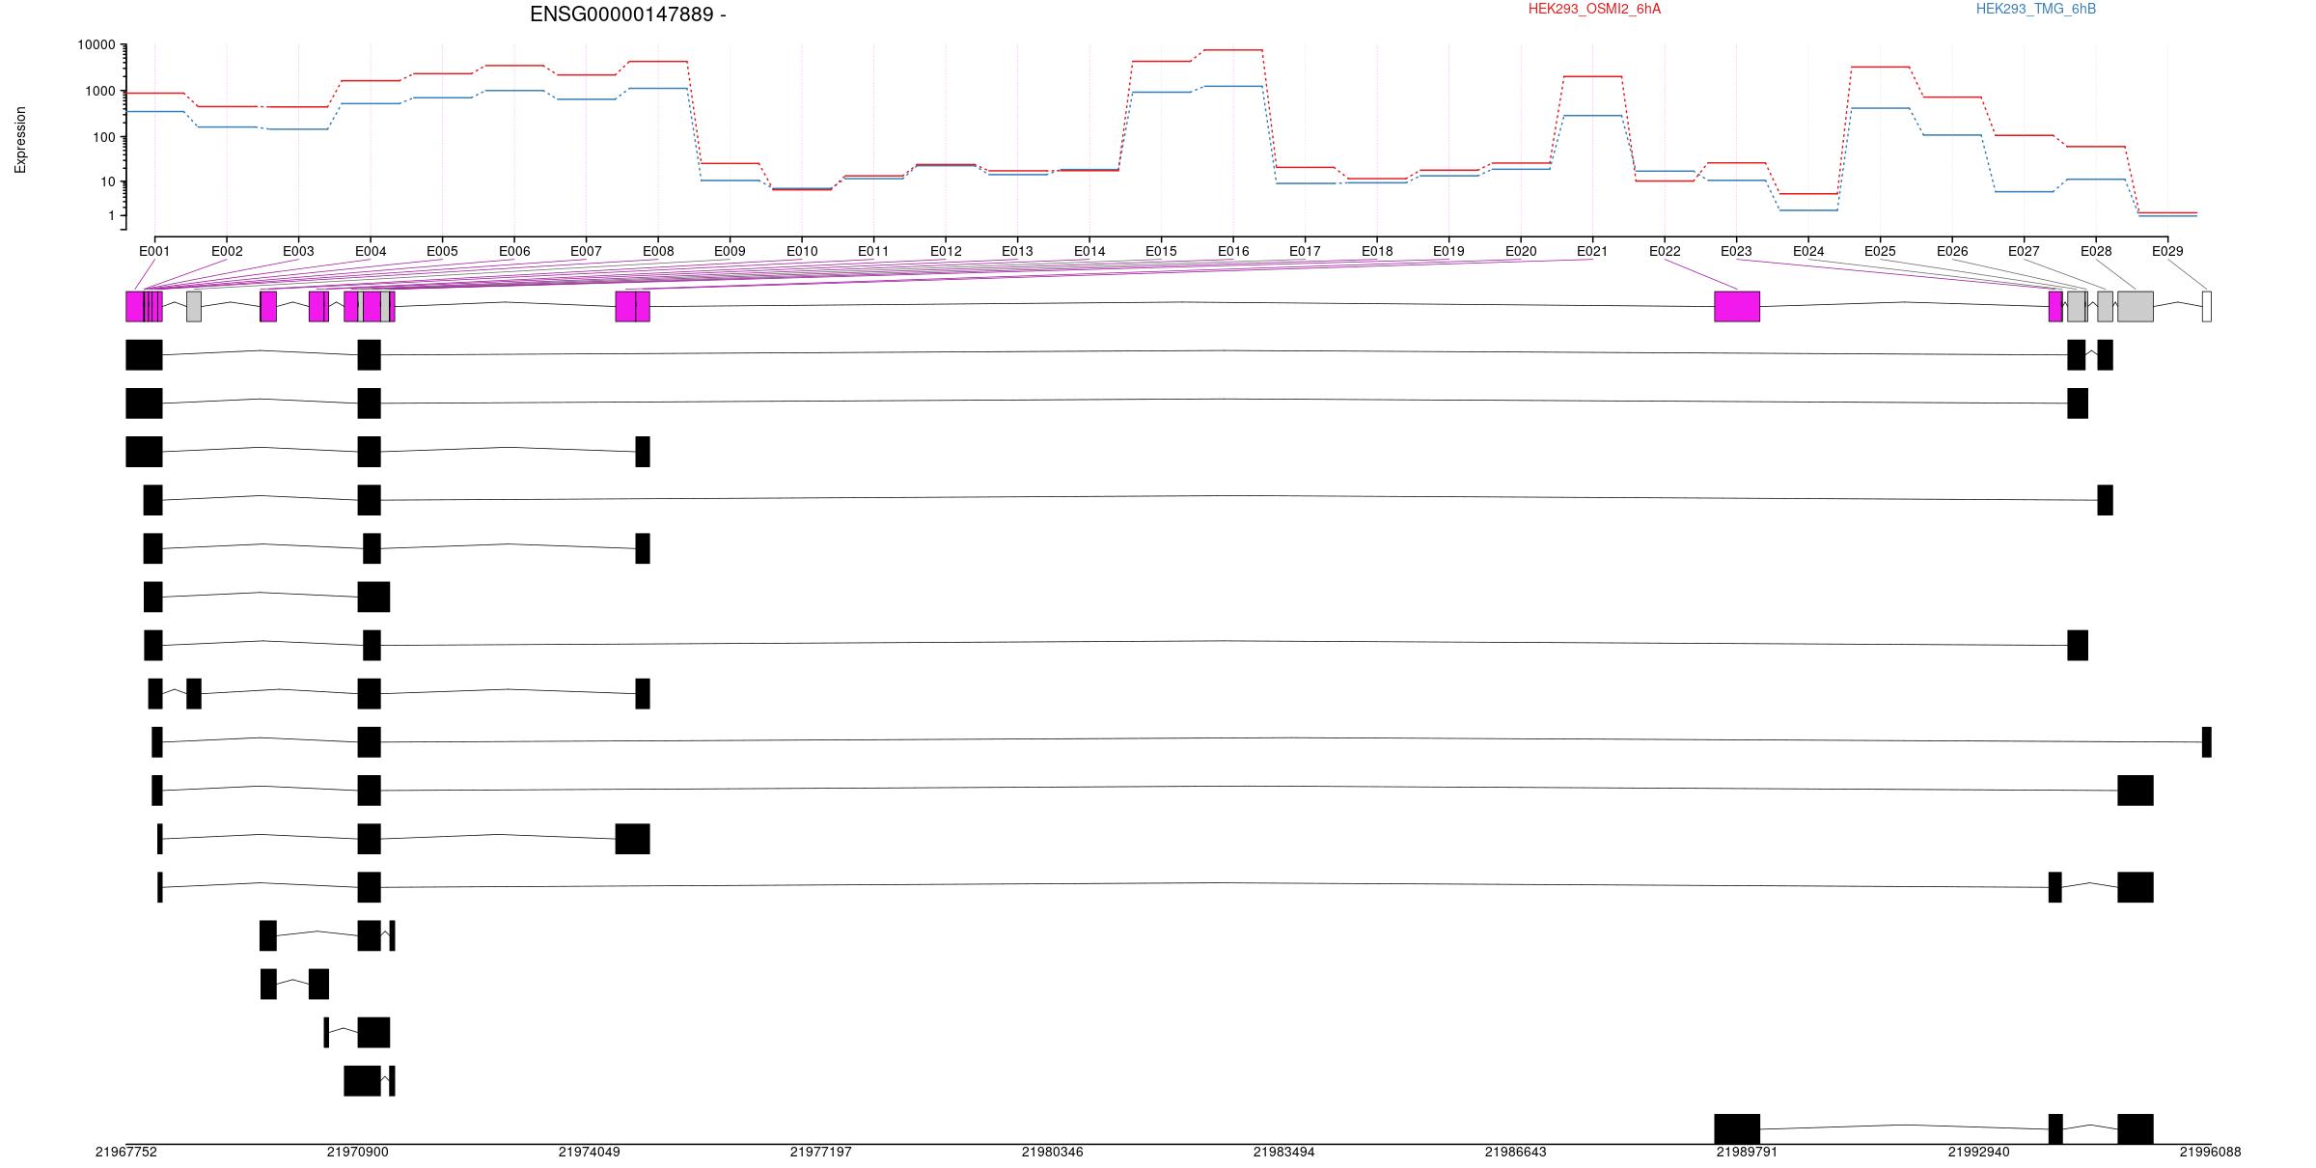Viewport: 2316px width, 1168px height.
Task: Click genomic coordinate 21989791
Action: coord(1747,1152)
